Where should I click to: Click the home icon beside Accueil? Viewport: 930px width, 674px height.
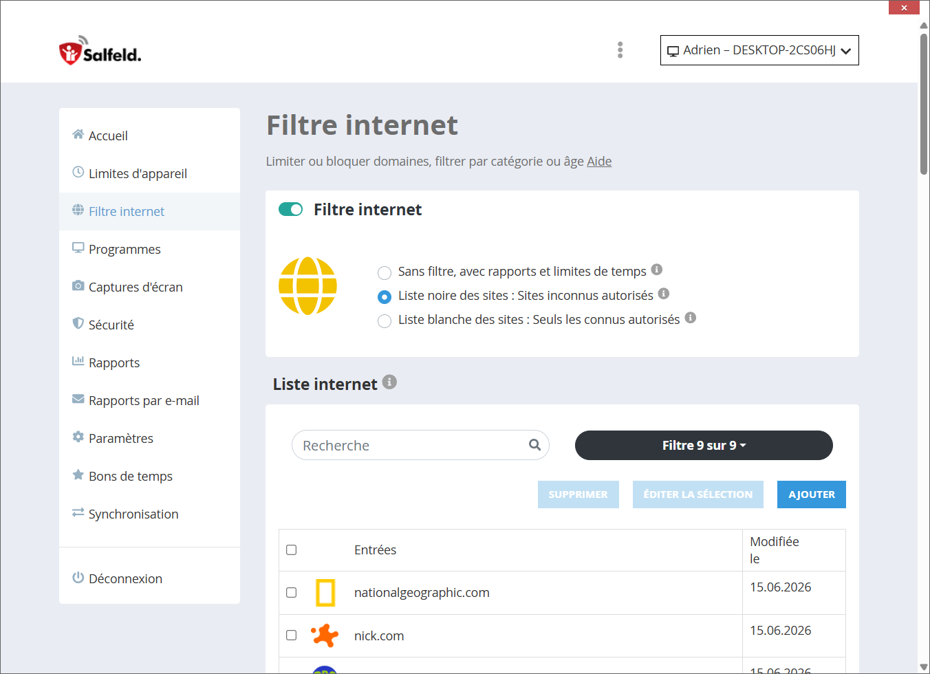click(78, 134)
